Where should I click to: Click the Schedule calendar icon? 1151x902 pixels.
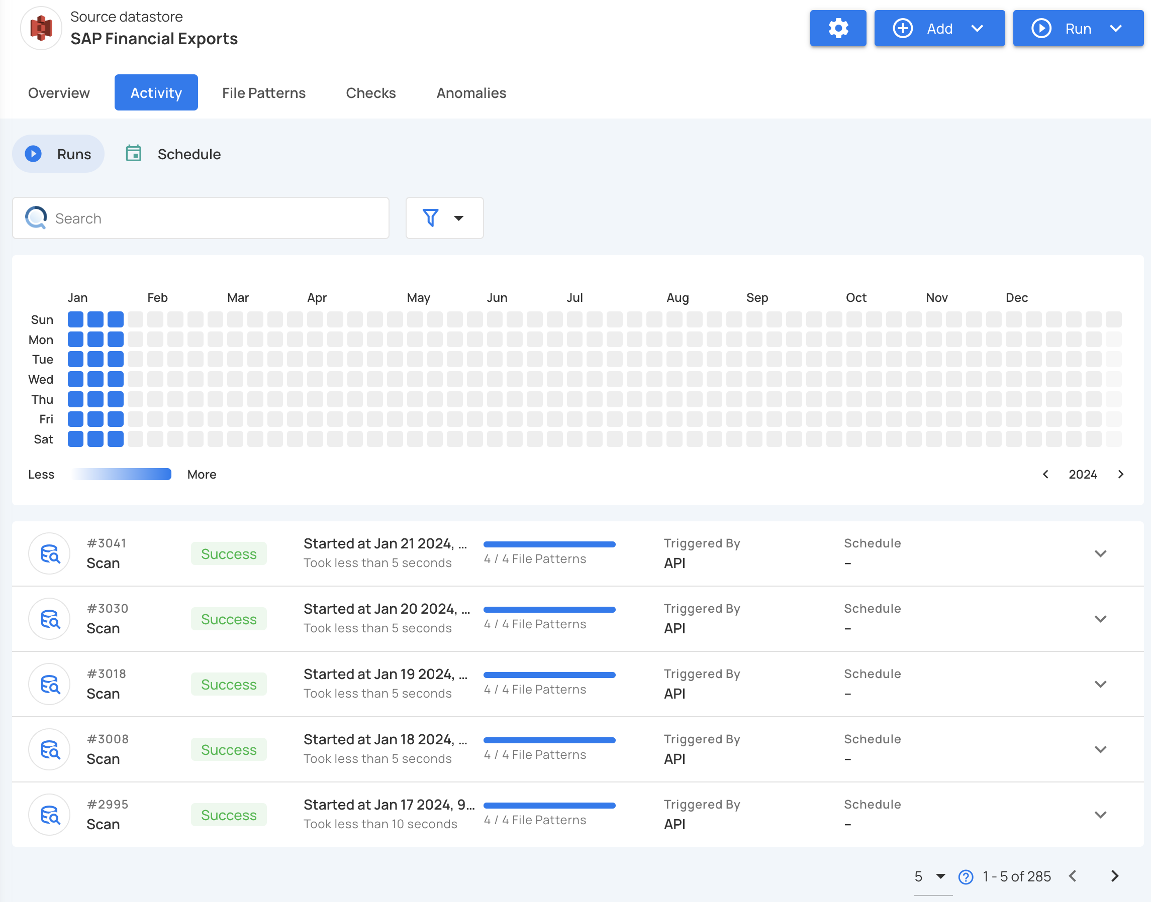[133, 154]
